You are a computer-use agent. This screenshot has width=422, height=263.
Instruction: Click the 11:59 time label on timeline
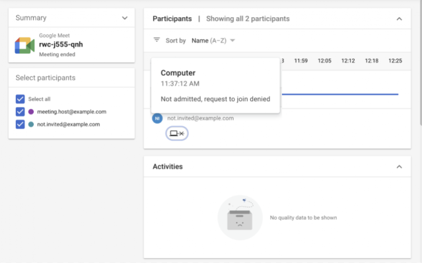click(x=301, y=61)
